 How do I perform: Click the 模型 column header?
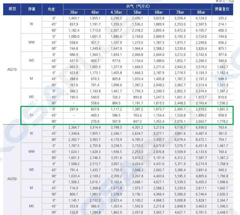click(12, 9)
